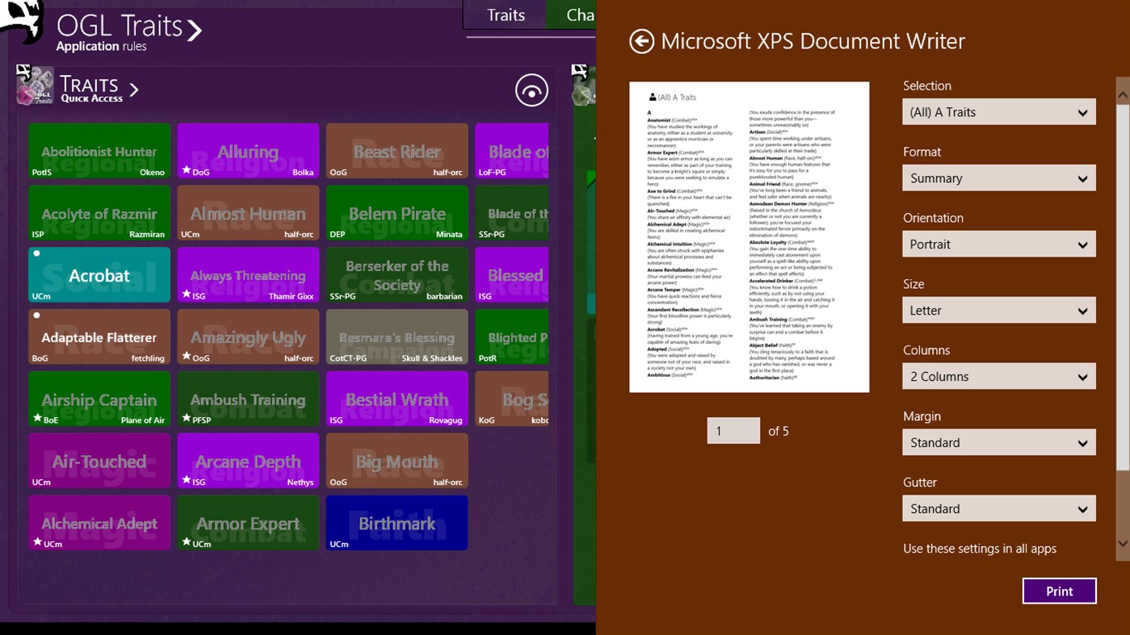Click the eye icon in Traits Quick Access header
The image size is (1130, 635).
[531, 90]
